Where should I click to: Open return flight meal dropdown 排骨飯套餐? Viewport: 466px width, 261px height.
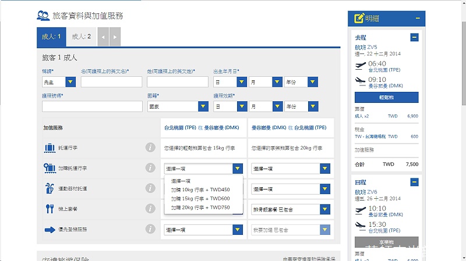[x=291, y=209]
